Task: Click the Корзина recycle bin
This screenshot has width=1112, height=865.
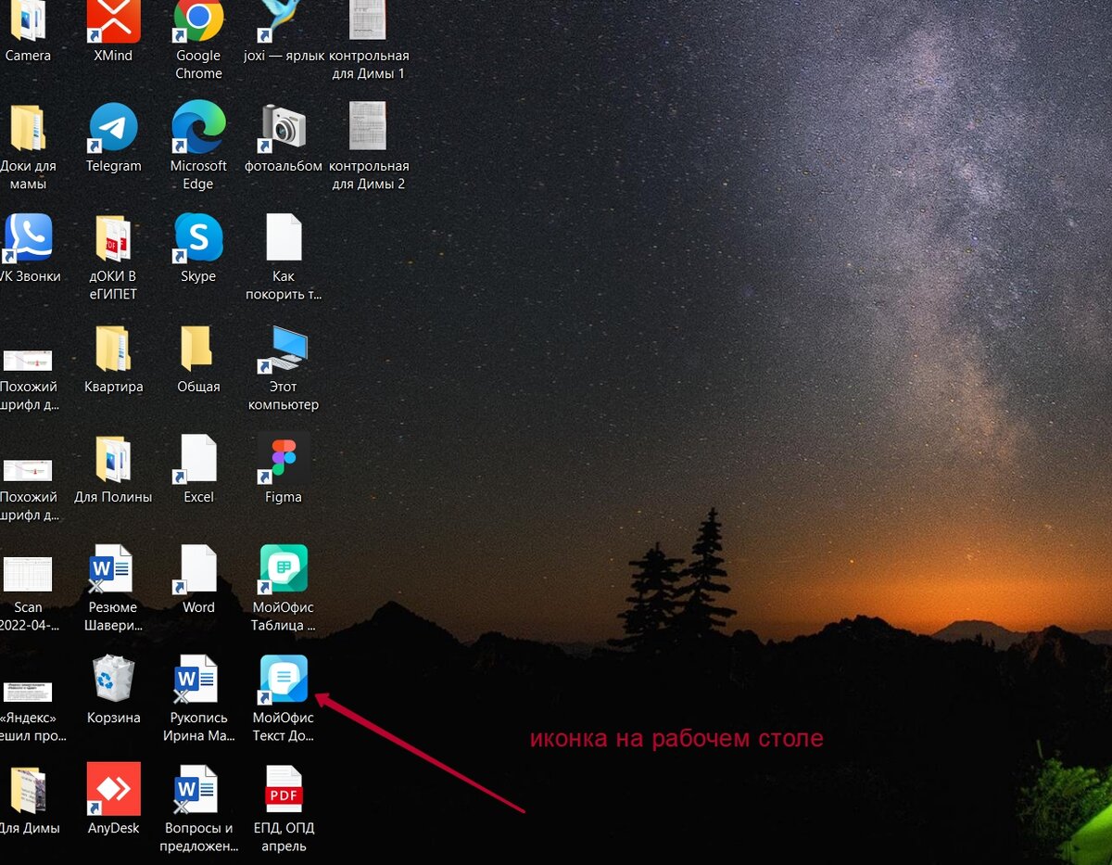Action: pyautogui.click(x=113, y=679)
